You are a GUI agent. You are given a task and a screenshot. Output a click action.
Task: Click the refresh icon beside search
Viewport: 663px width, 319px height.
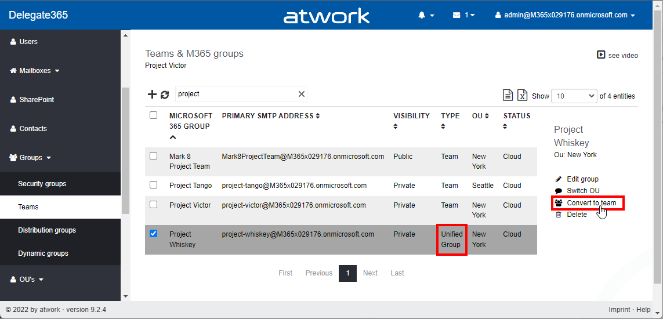tap(165, 95)
